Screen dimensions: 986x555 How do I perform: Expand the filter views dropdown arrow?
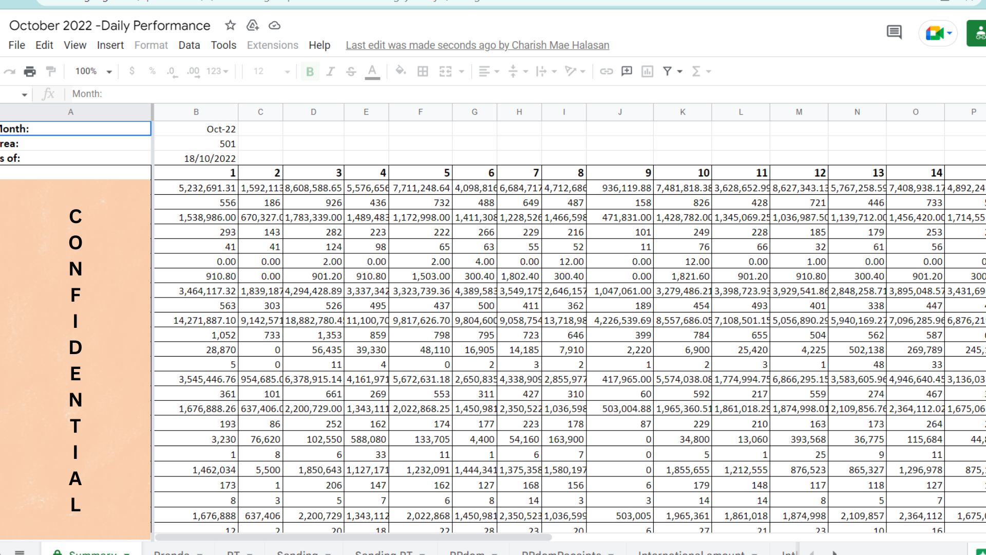pos(680,71)
